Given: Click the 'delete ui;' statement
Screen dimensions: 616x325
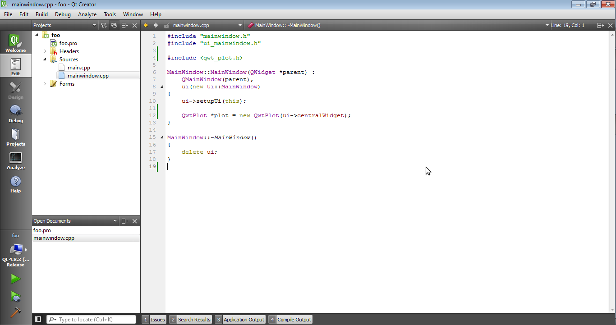Looking at the screenshot, I should click(x=199, y=152).
